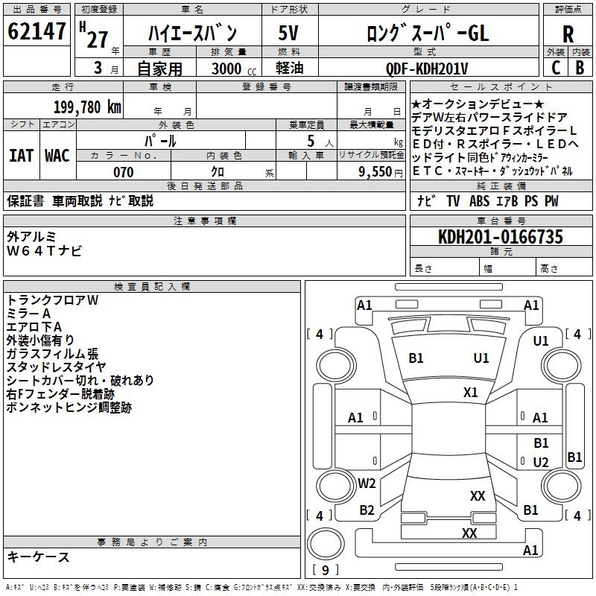This screenshot has height=596, width=596.
Task: Select the U2 dent mark on the diagram
Action: point(541,463)
